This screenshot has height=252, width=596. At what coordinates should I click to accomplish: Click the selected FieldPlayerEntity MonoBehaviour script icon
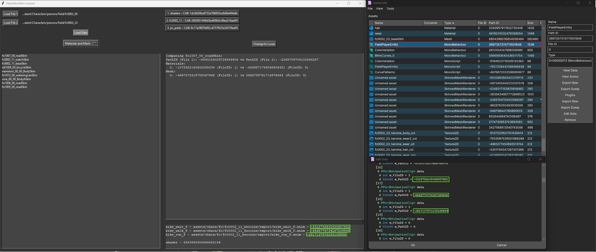click(x=371, y=45)
